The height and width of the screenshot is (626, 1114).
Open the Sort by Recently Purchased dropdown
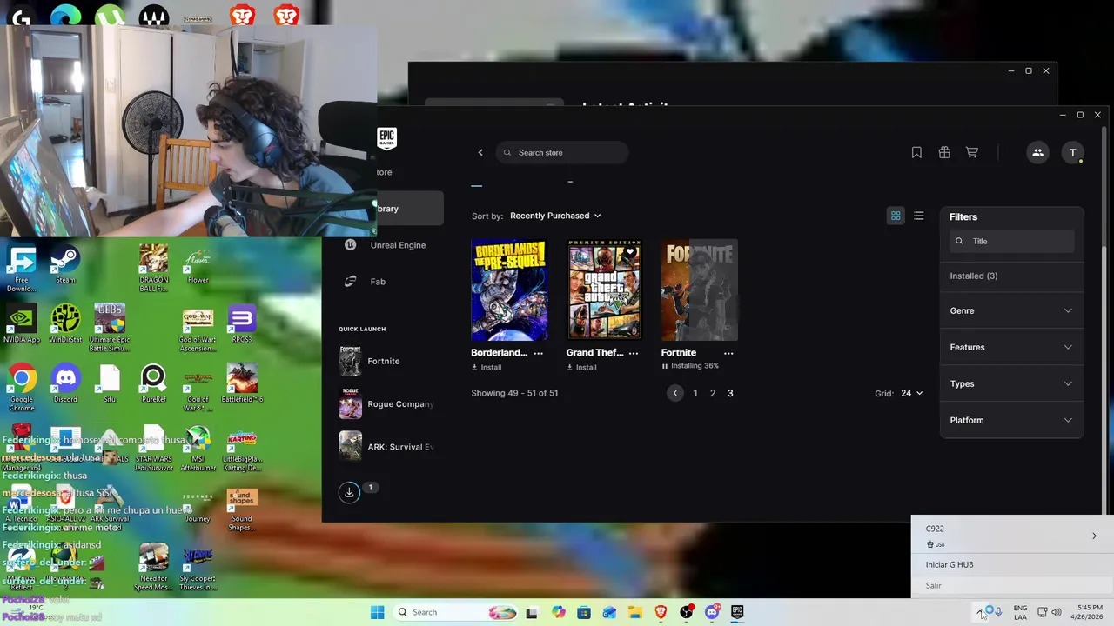click(x=555, y=216)
